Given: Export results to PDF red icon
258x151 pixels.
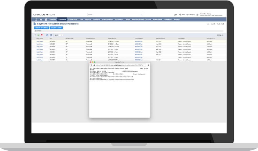Looking at the screenshot, I should 42,35.
